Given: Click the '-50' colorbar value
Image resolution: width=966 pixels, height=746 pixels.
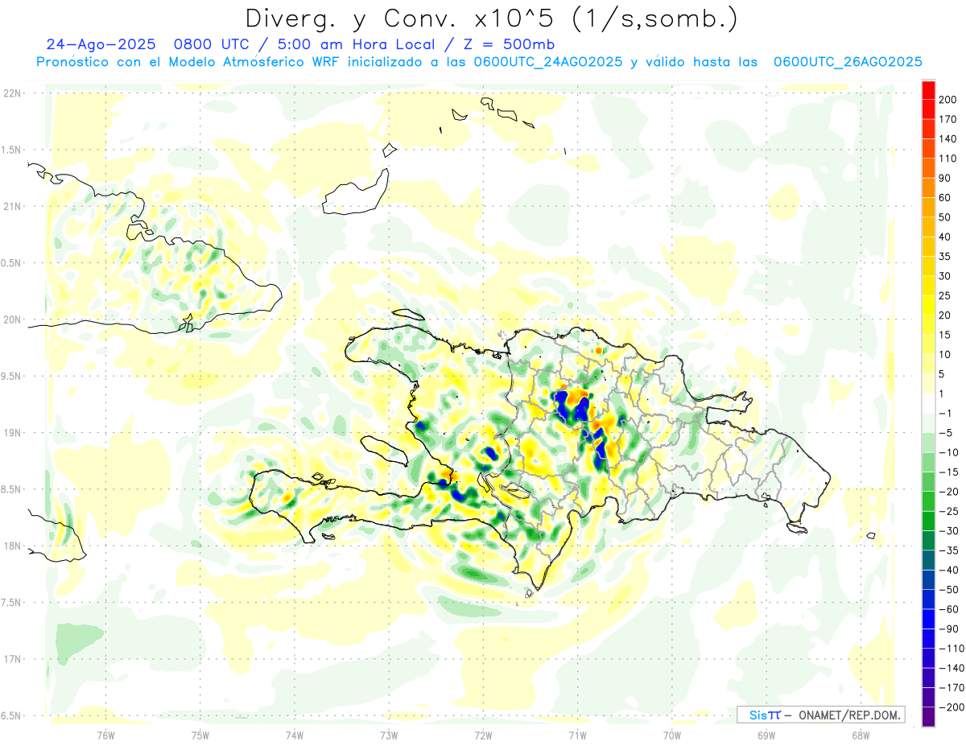Looking at the screenshot, I should coord(948,590).
